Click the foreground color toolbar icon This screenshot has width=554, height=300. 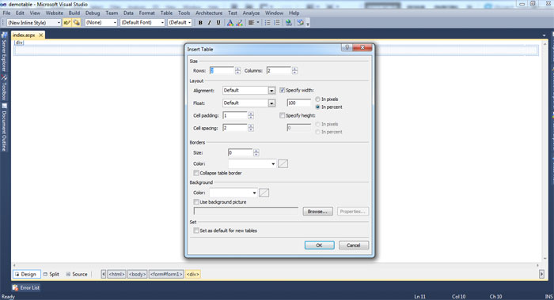tap(230, 23)
